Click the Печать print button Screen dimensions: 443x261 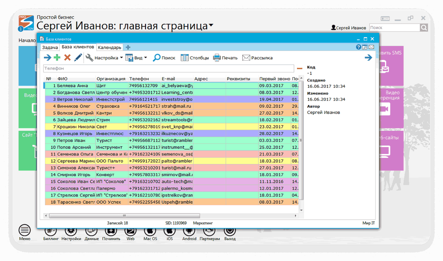tap(225, 58)
